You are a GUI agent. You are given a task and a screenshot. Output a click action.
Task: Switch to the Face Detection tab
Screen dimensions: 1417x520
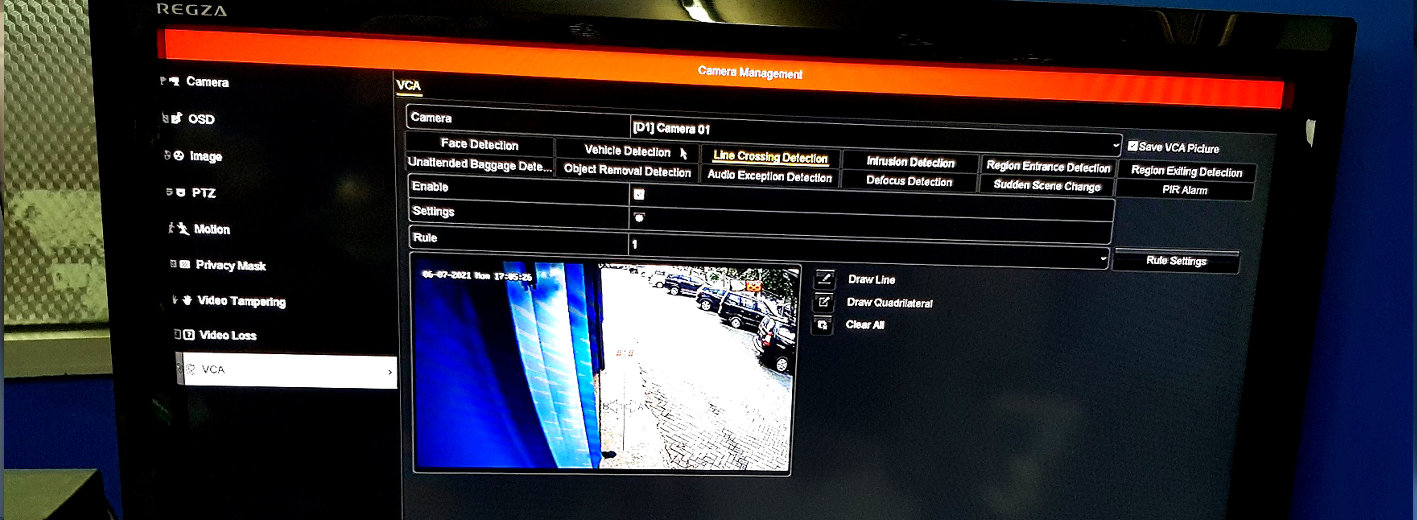coord(480,144)
